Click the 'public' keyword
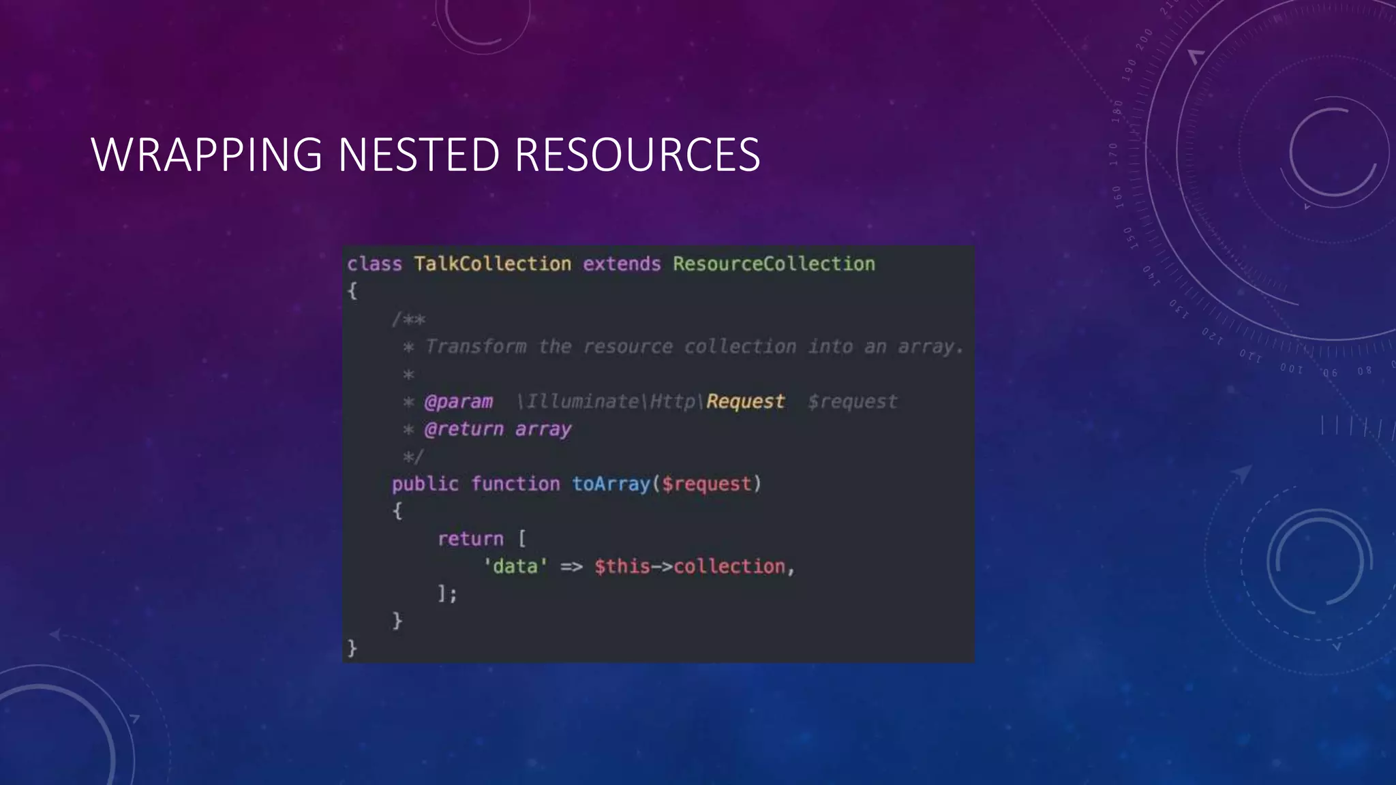The width and height of the screenshot is (1396, 785). click(425, 484)
